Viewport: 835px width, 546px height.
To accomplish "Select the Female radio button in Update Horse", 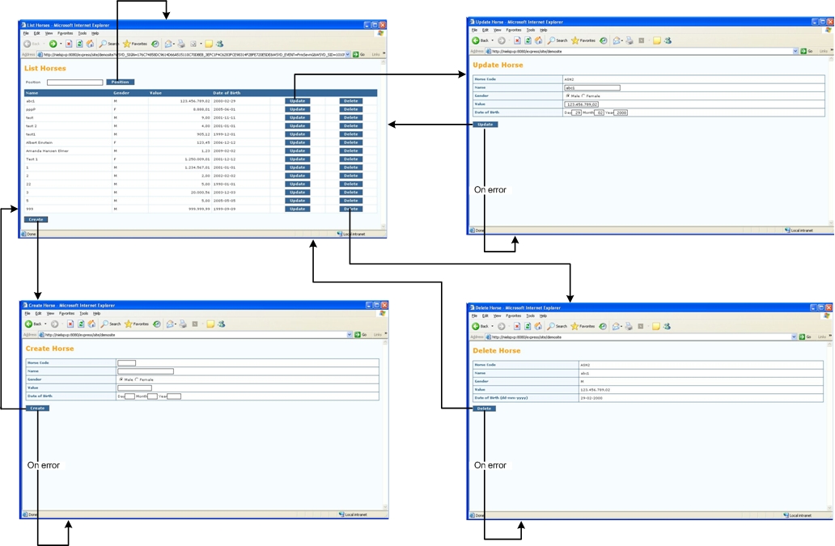I will point(583,95).
